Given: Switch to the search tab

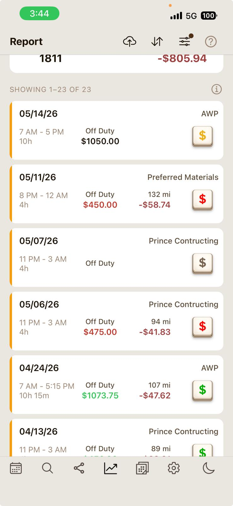Looking at the screenshot, I should click(x=47, y=468).
